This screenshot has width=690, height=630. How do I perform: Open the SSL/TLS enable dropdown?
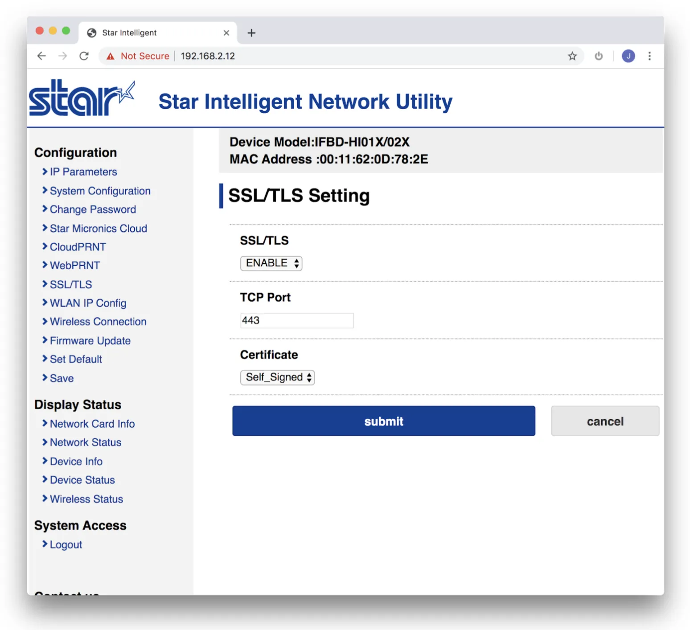point(271,263)
